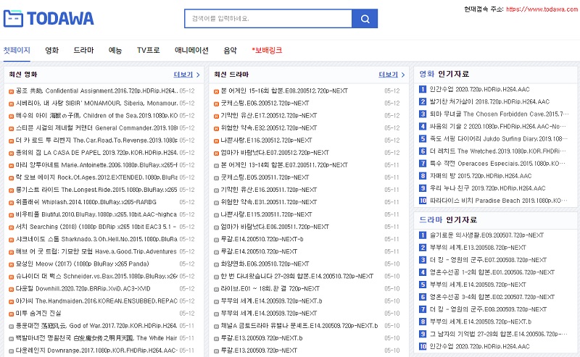Click the blue search magnifier button
This screenshot has width=580, height=357.
pos(365,19)
